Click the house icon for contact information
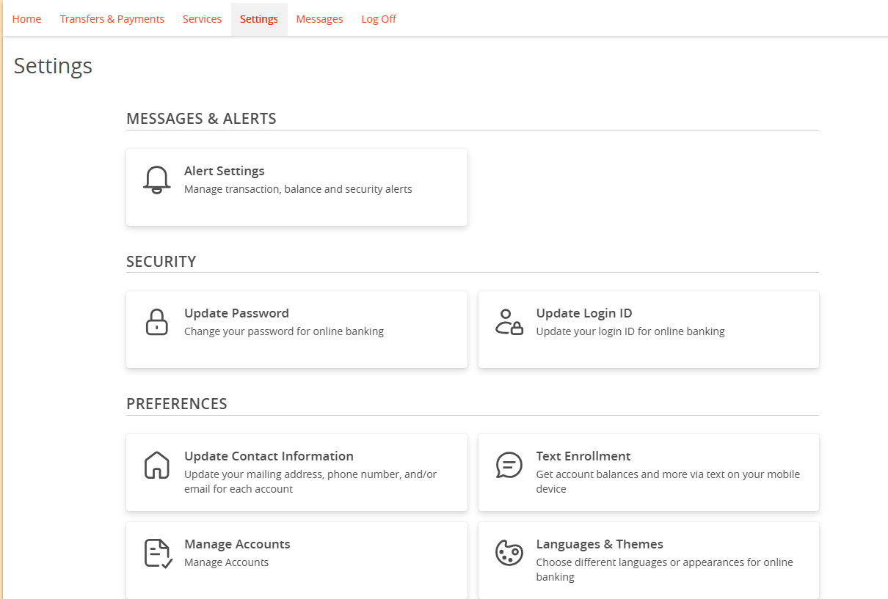 pos(156,464)
